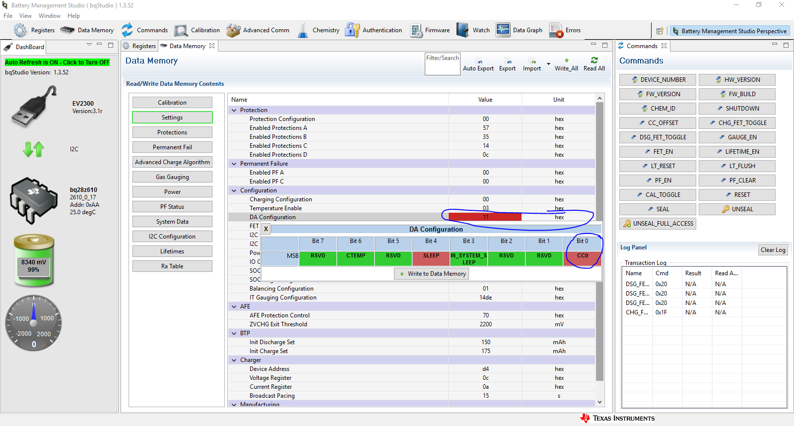Click Read All in Data Memory
Screen dimensions: 794x426
(x=594, y=65)
